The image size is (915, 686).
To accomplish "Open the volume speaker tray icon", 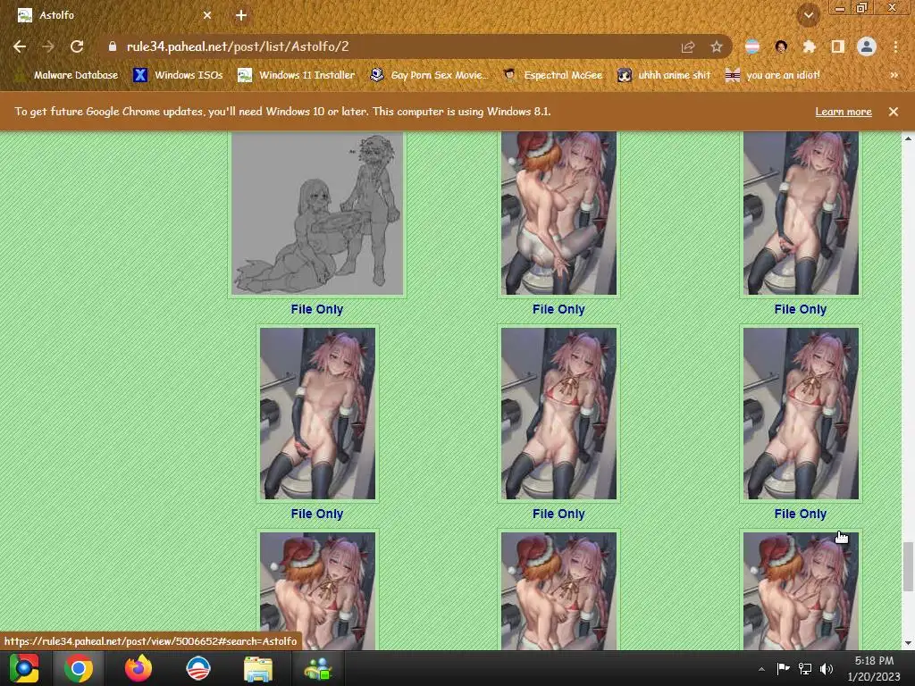I will point(827,668).
